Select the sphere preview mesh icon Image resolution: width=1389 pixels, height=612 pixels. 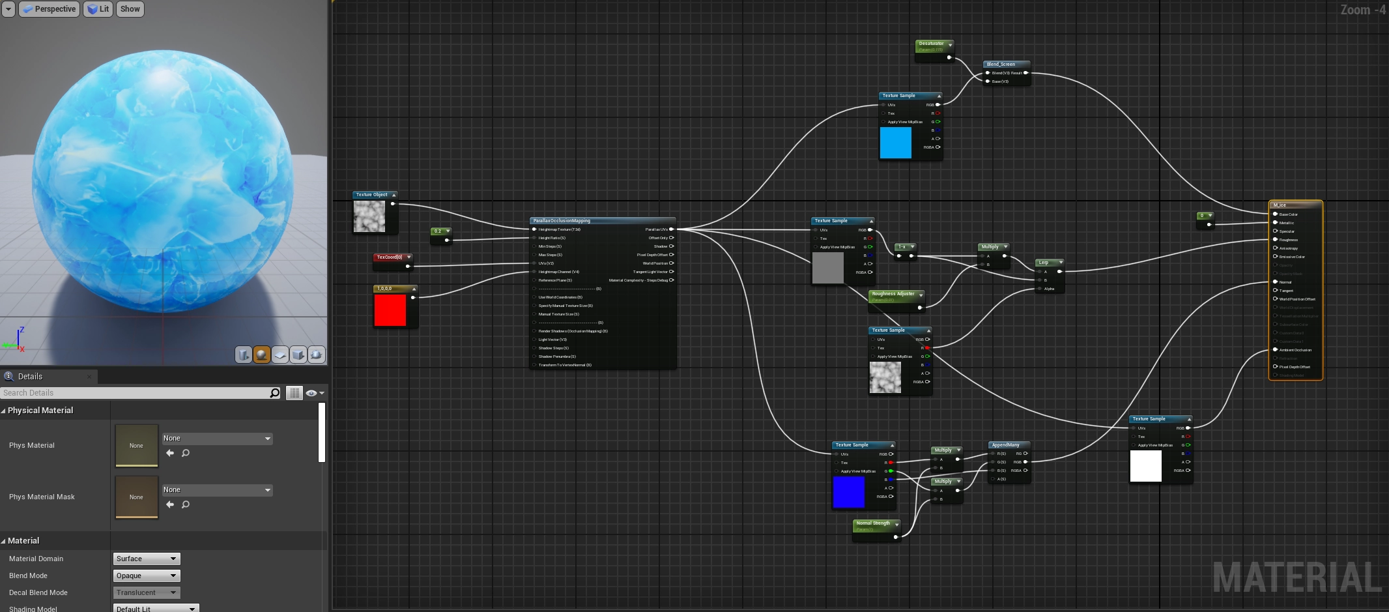(x=261, y=355)
